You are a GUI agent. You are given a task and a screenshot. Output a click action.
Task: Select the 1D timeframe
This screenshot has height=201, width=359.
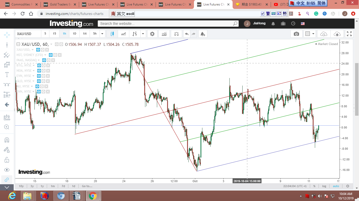74,34
